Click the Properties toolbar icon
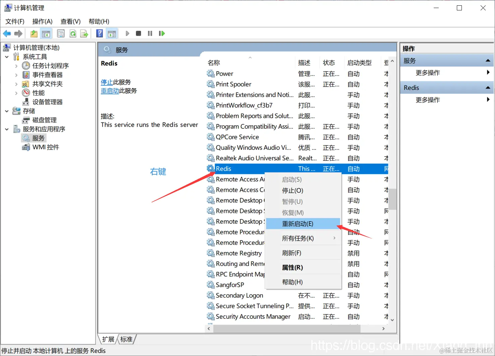The height and width of the screenshot is (356, 495). click(x=61, y=34)
